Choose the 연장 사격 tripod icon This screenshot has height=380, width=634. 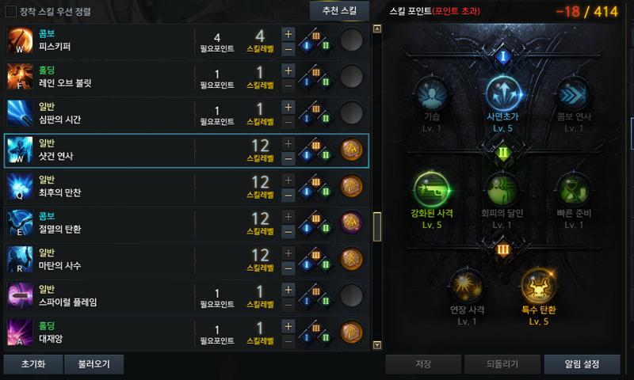[467, 287]
